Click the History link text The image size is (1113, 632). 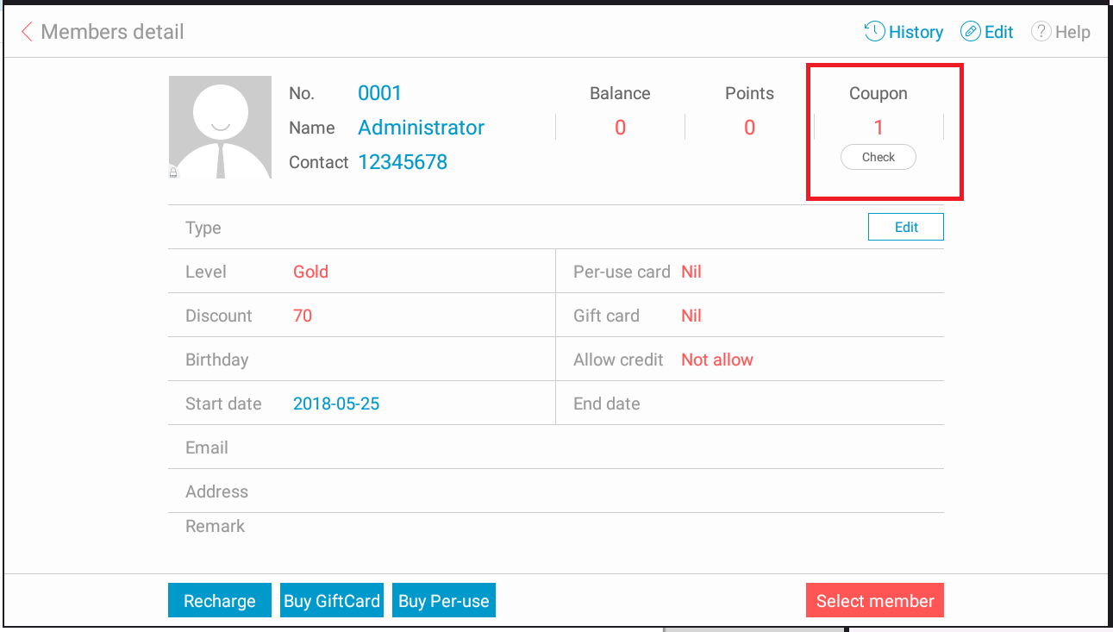[916, 32]
